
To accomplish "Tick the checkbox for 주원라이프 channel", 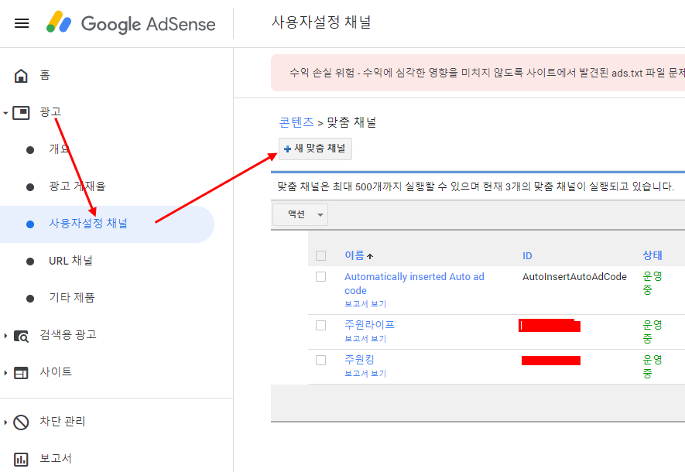I will point(320,325).
